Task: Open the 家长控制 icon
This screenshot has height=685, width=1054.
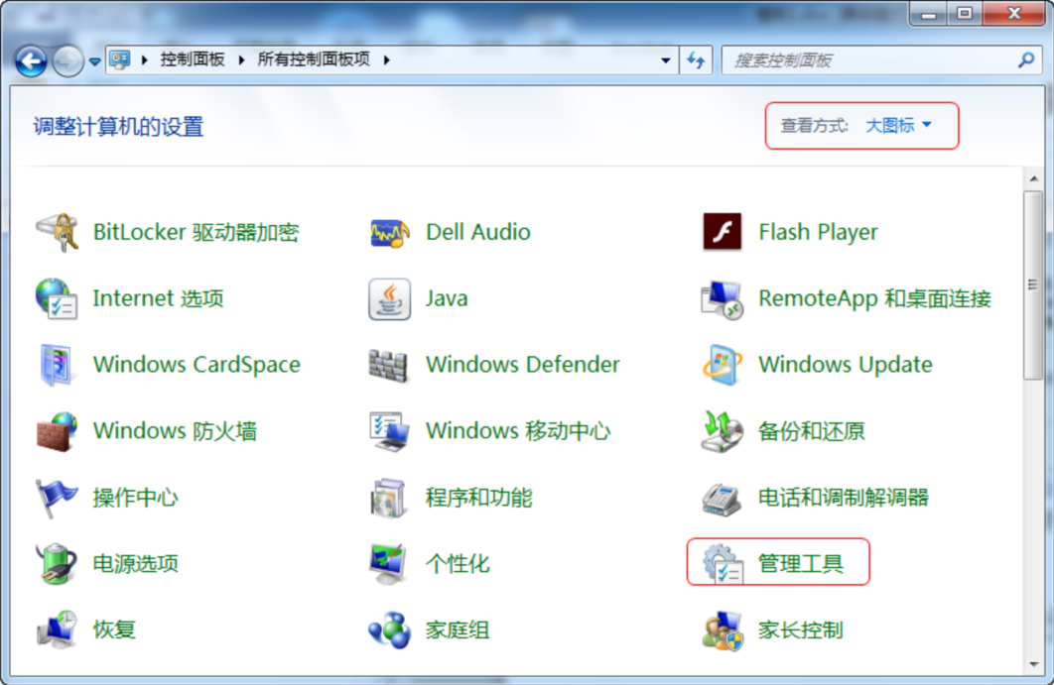Action: [723, 630]
